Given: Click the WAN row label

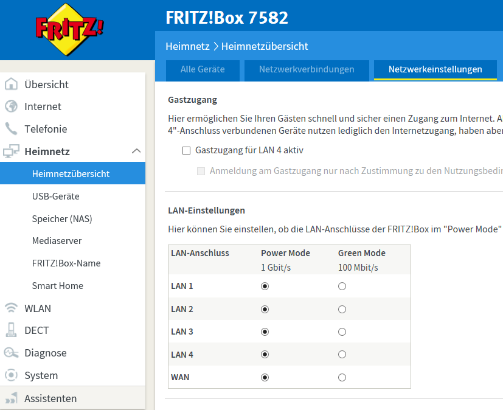Looking at the screenshot, I should point(180,377).
